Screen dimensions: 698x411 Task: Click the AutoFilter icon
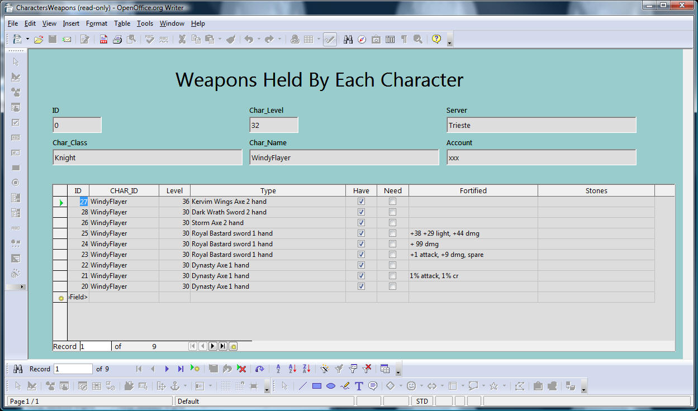[x=325, y=369]
